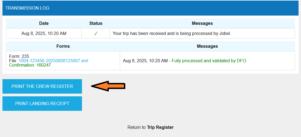Click the 'Your trip has been received' message
This screenshot has width=301, height=137.
pyautogui.click(x=172, y=34)
